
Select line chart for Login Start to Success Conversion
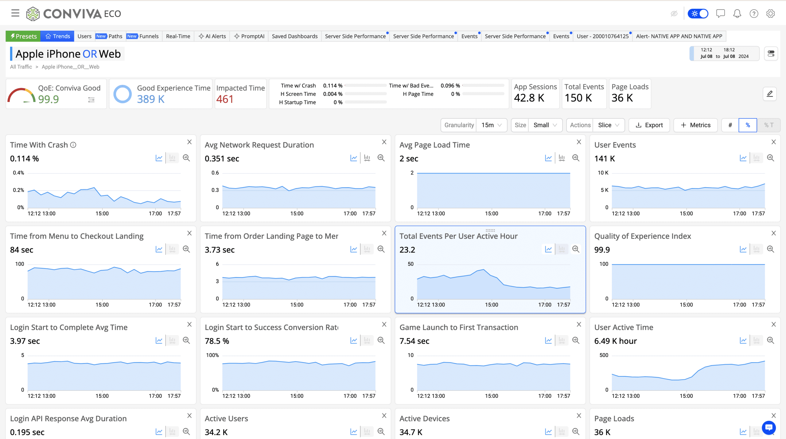tap(354, 340)
